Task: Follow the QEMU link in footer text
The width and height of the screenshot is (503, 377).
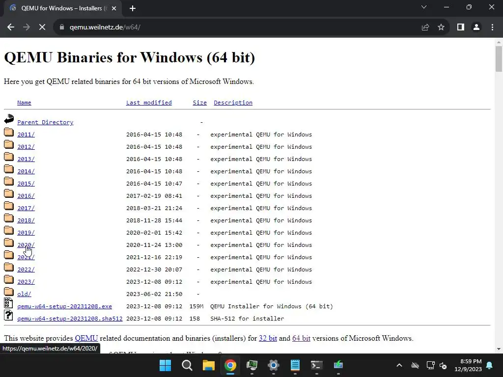Action: pos(86,338)
